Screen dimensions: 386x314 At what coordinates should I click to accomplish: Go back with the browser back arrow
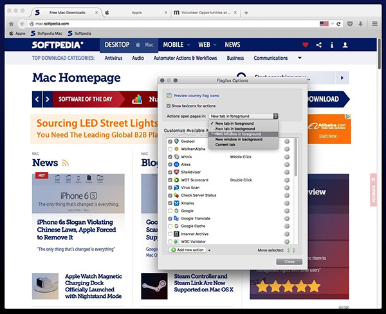[x=22, y=24]
